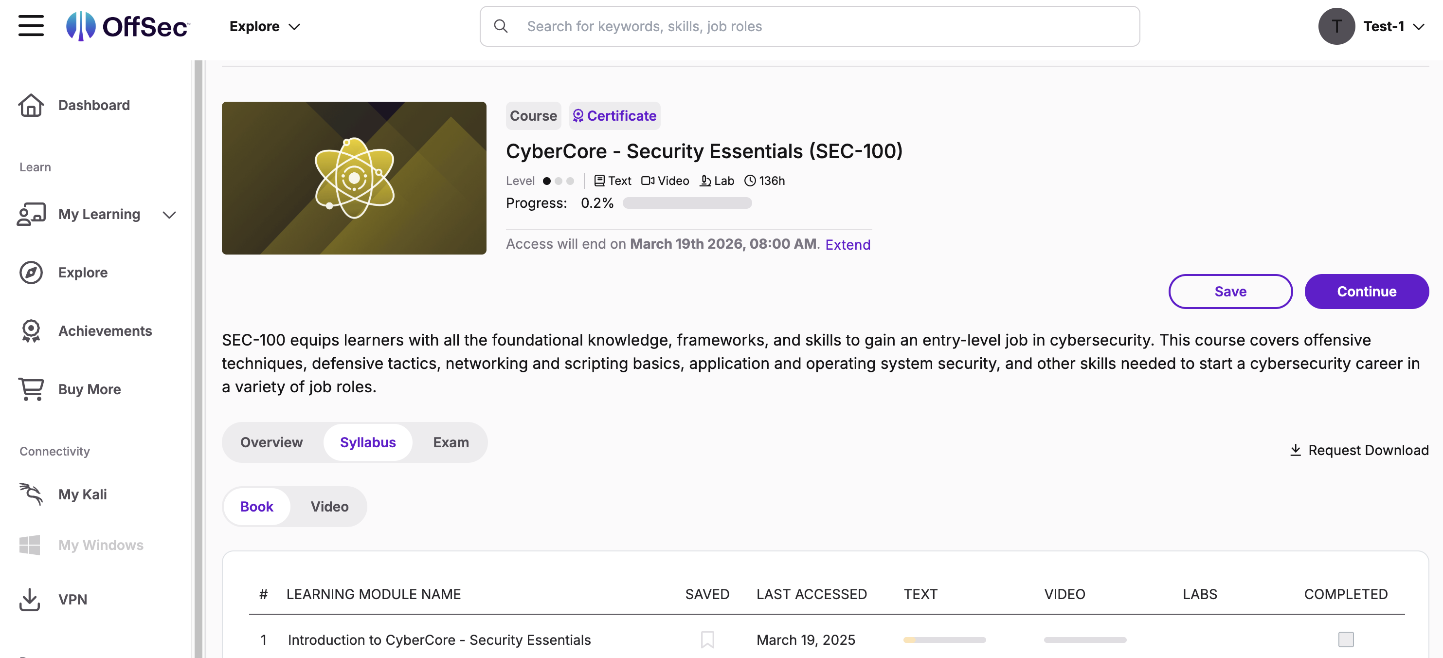Select the Syllabus tab
Screen dimensions: 1443x658
point(368,442)
